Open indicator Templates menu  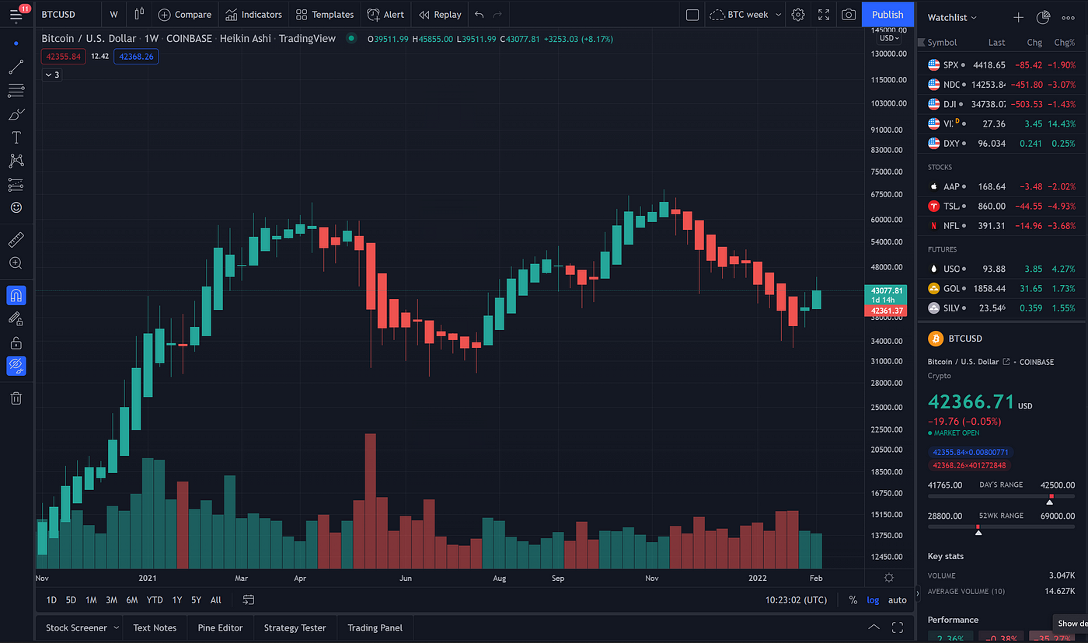325,14
